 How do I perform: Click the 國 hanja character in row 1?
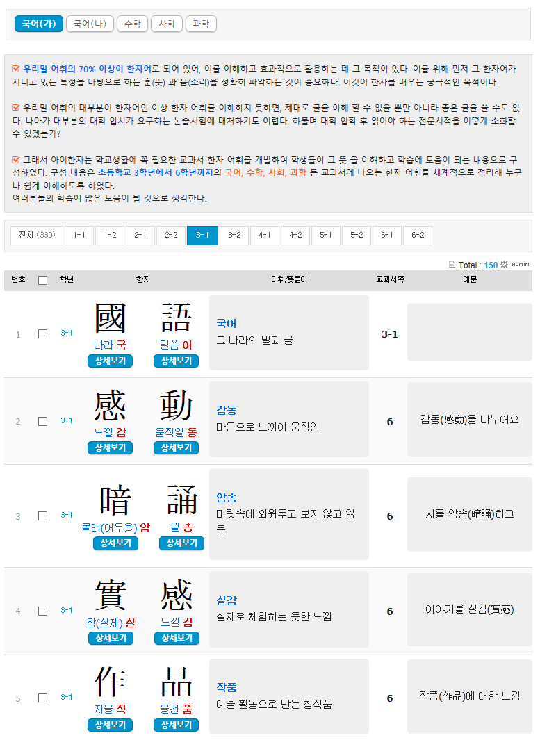click(x=110, y=319)
